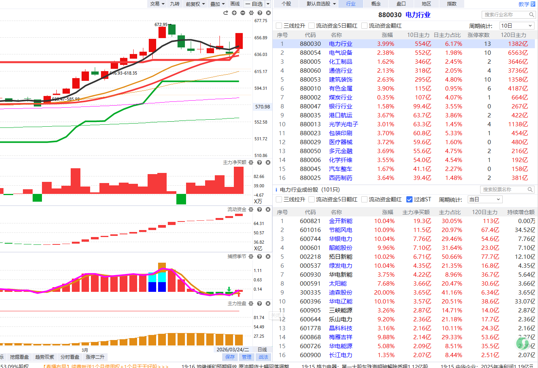Expand the 当日 period dropdown
The height and width of the screenshot is (368, 538).
[485, 199]
